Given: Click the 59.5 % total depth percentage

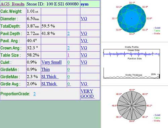Looking at the screenshot, I should click(x=48, y=26).
